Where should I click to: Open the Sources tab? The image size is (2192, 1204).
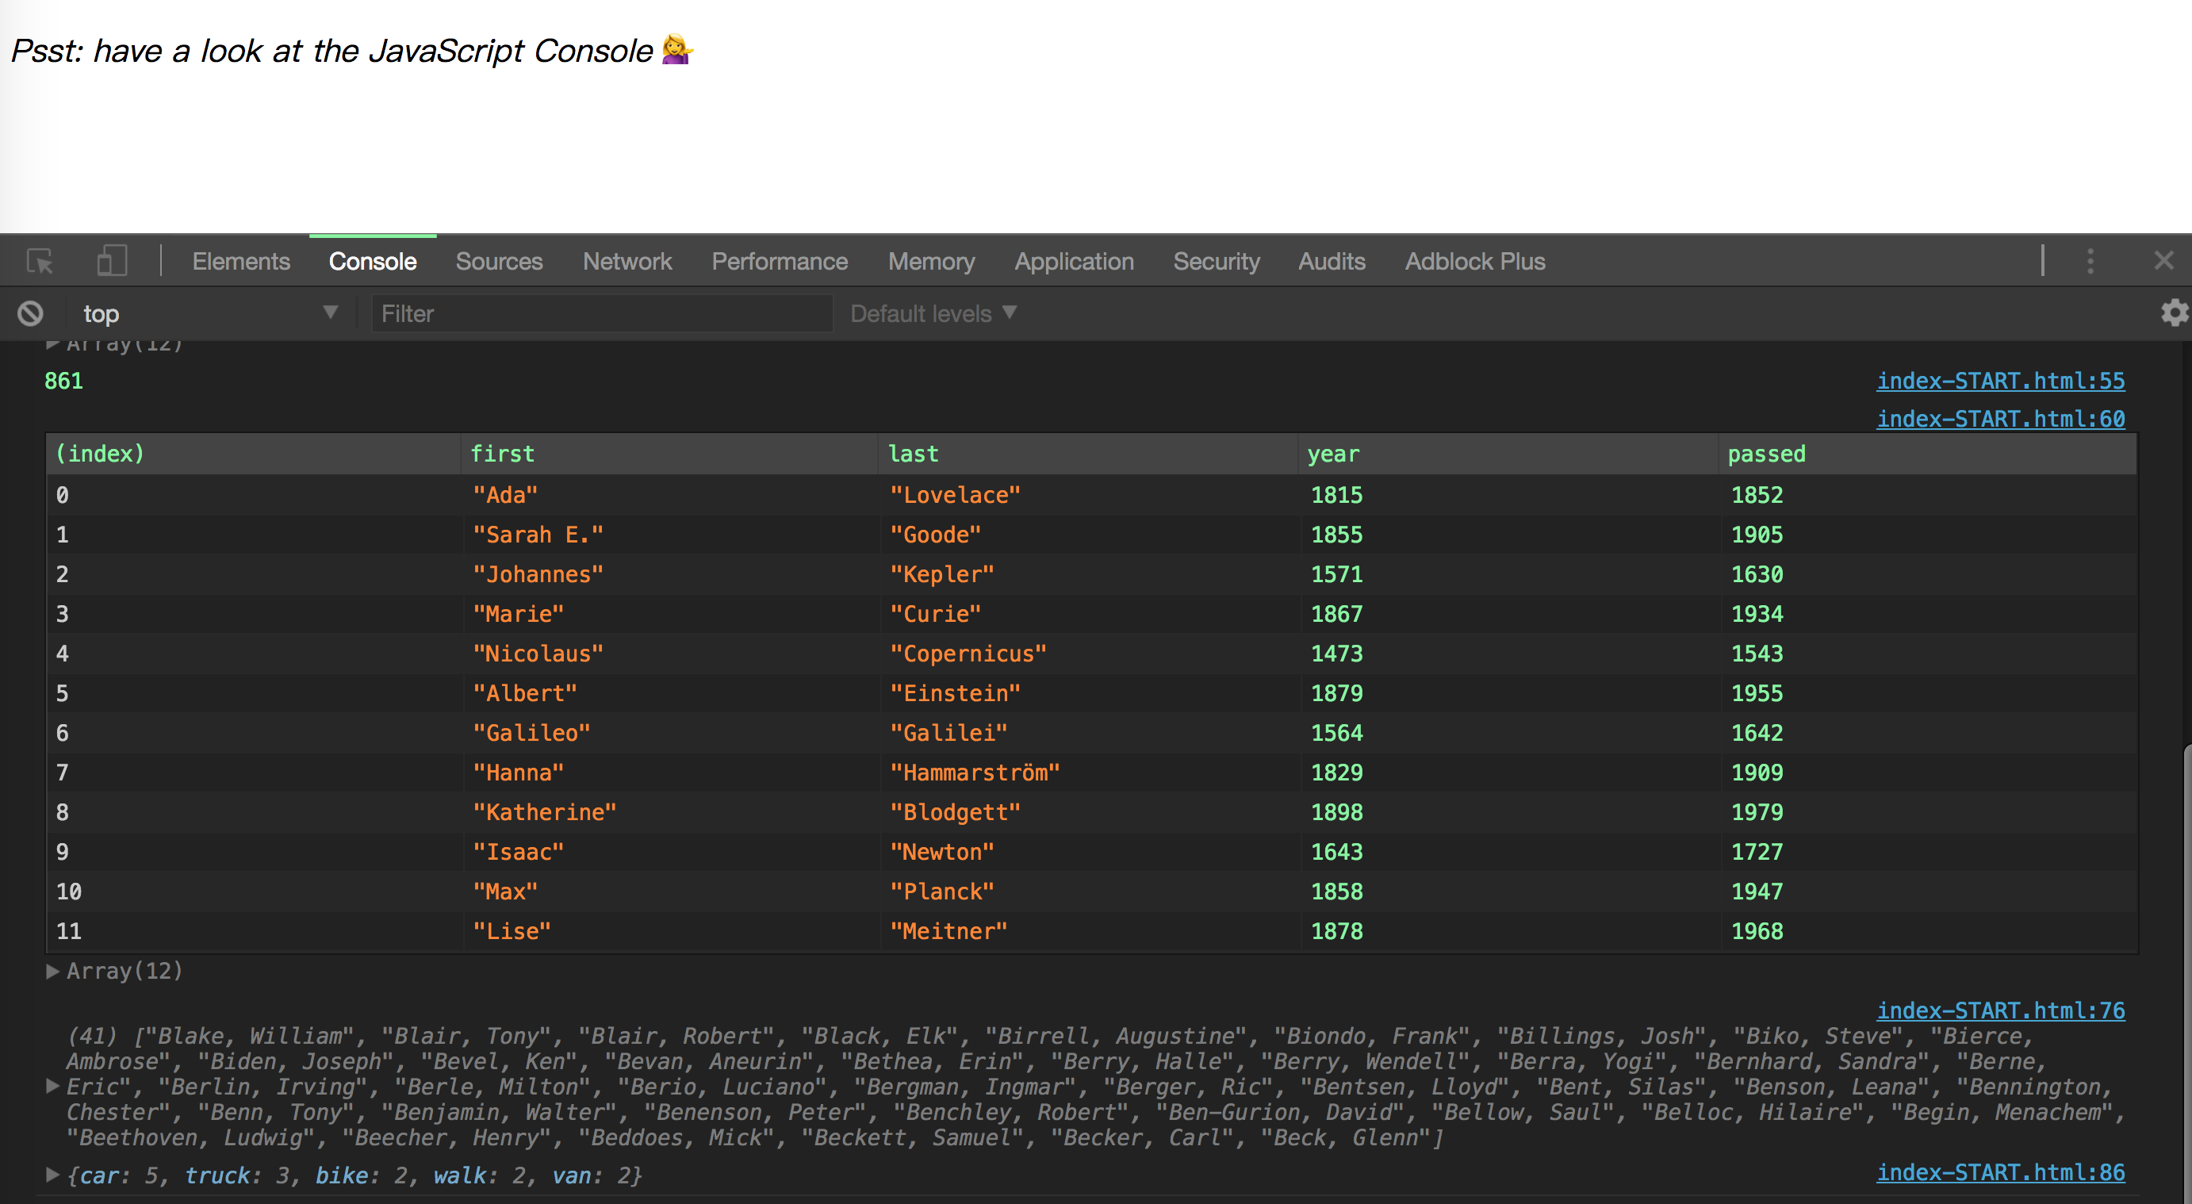pos(499,261)
